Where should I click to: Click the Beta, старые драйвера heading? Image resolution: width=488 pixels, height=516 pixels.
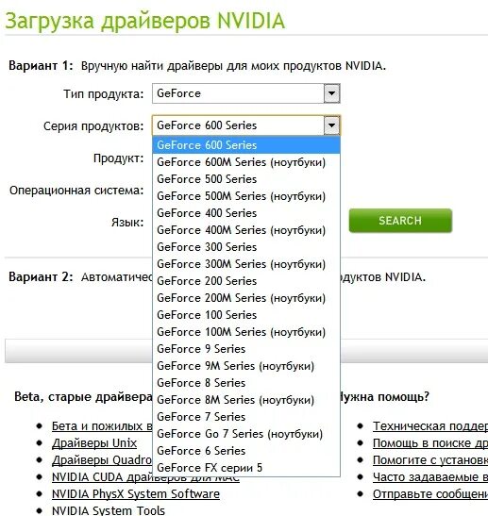click(x=83, y=397)
